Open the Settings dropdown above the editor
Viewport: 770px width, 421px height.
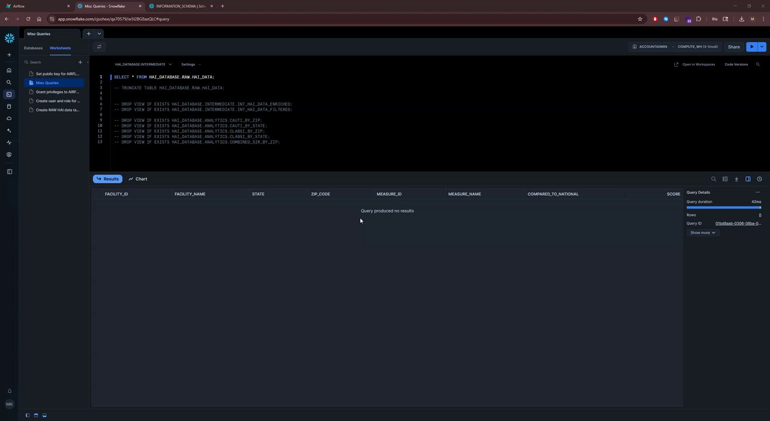click(191, 64)
